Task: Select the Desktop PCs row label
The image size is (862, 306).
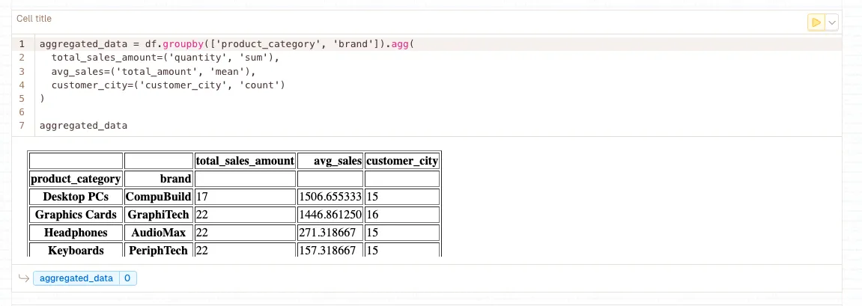Action: (75, 197)
